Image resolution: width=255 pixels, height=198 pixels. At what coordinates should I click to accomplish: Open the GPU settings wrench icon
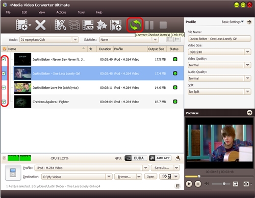tap(178, 158)
